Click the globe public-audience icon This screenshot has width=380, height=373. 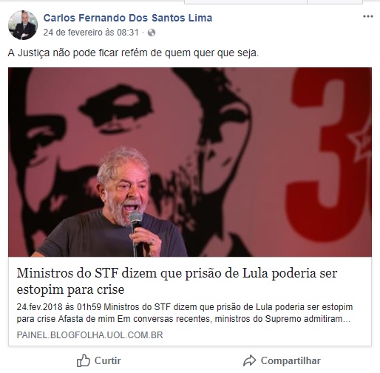click(x=152, y=33)
